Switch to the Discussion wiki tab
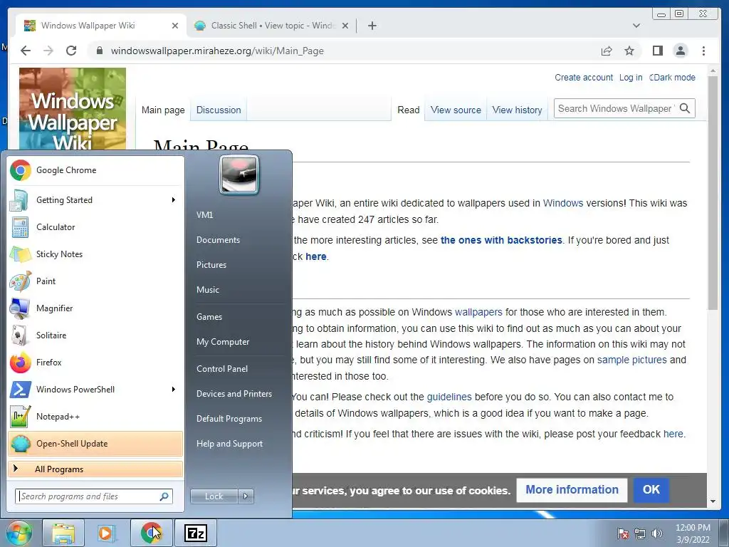 pos(219,110)
